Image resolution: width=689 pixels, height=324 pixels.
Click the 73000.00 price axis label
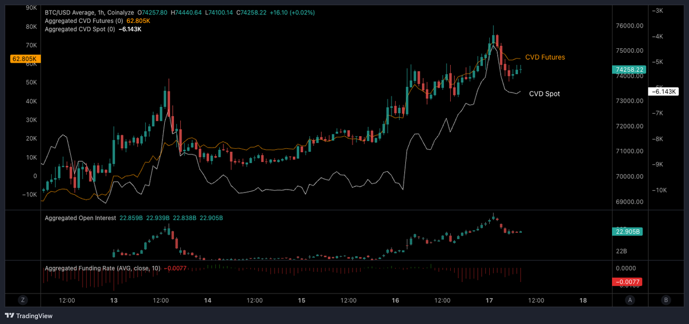629,101
